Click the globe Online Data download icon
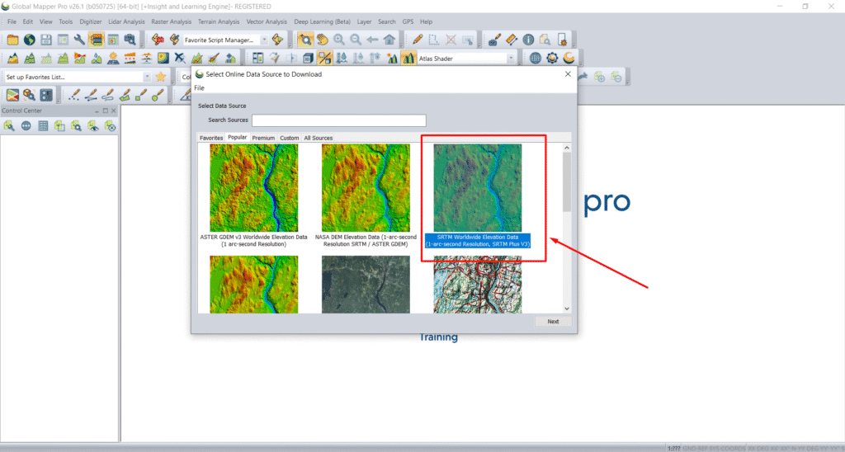Screen dimensions: 845x452 click(29, 40)
